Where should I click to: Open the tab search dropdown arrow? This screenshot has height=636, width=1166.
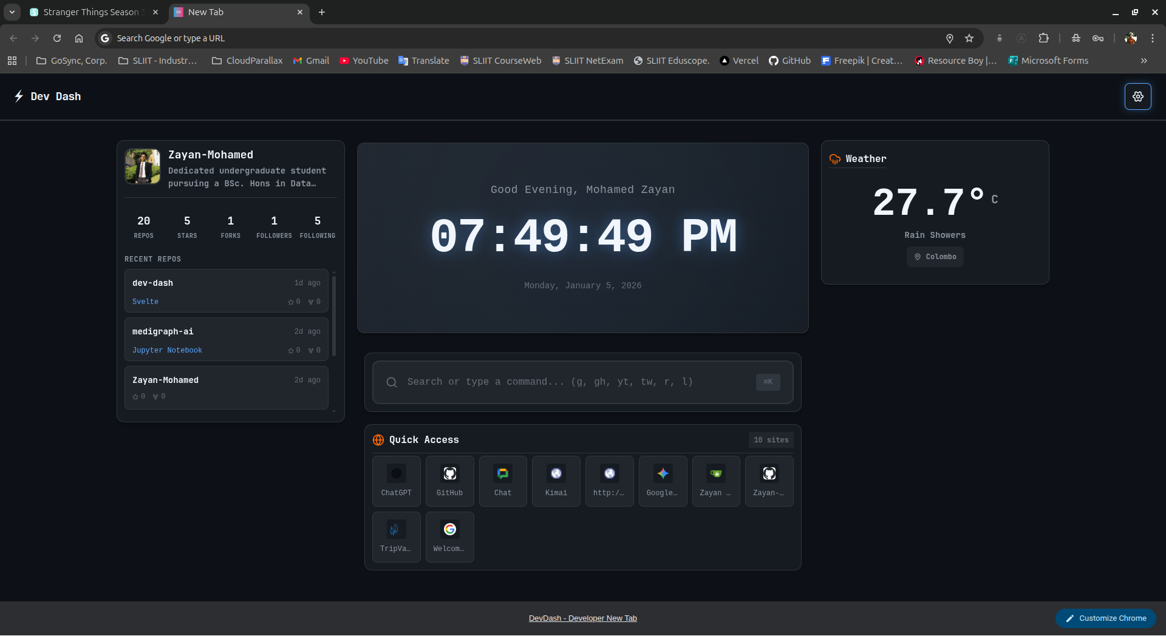click(12, 12)
